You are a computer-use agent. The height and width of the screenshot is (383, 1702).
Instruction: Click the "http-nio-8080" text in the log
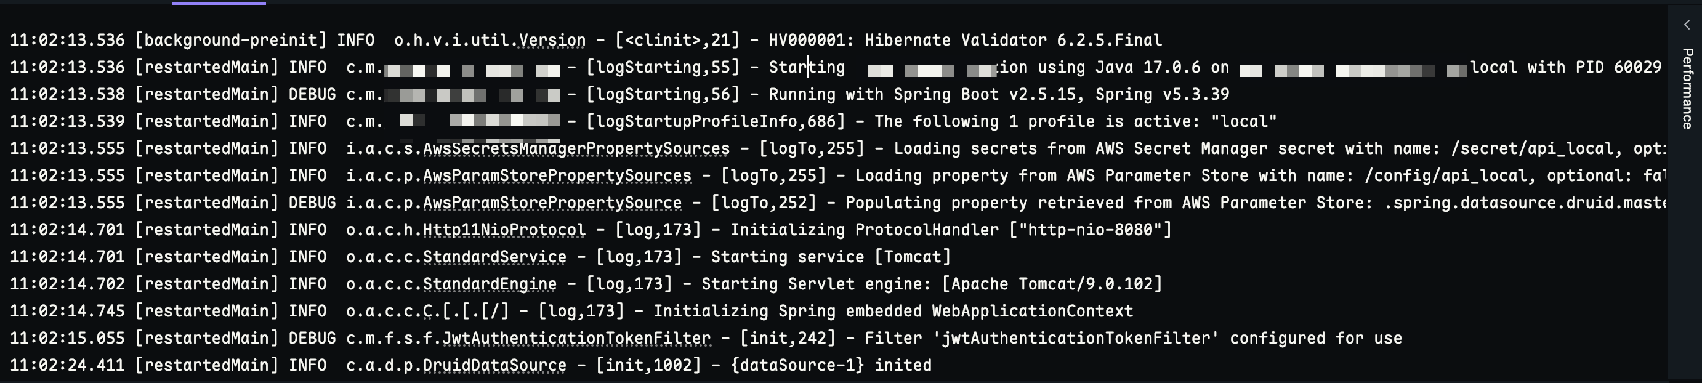click(x=1090, y=230)
